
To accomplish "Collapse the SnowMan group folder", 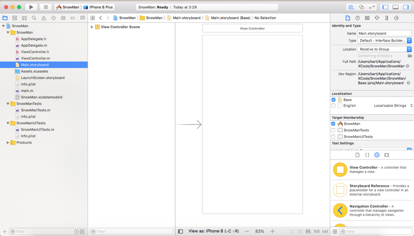I will (x=8, y=32).
